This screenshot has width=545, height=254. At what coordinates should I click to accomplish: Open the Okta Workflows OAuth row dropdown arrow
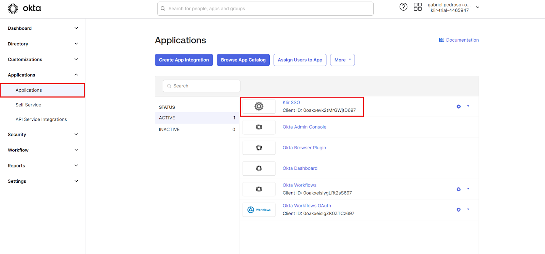point(468,209)
